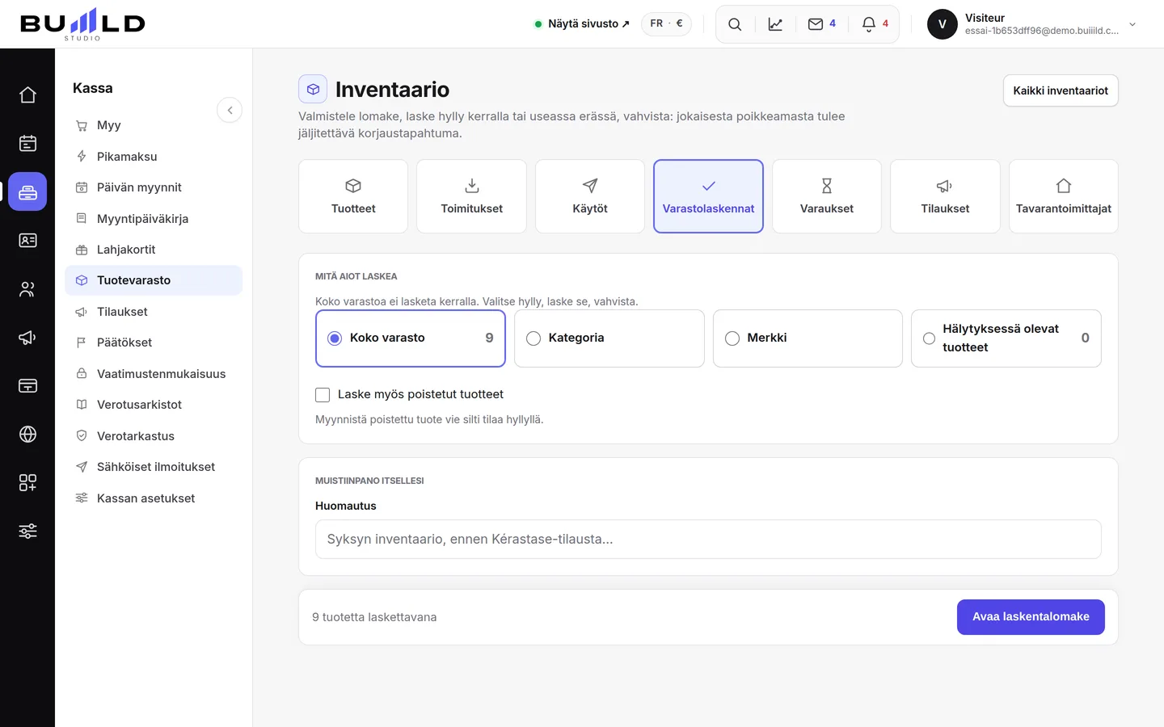Select the cash register icon in the left rail
The image size is (1164, 727).
27,192
